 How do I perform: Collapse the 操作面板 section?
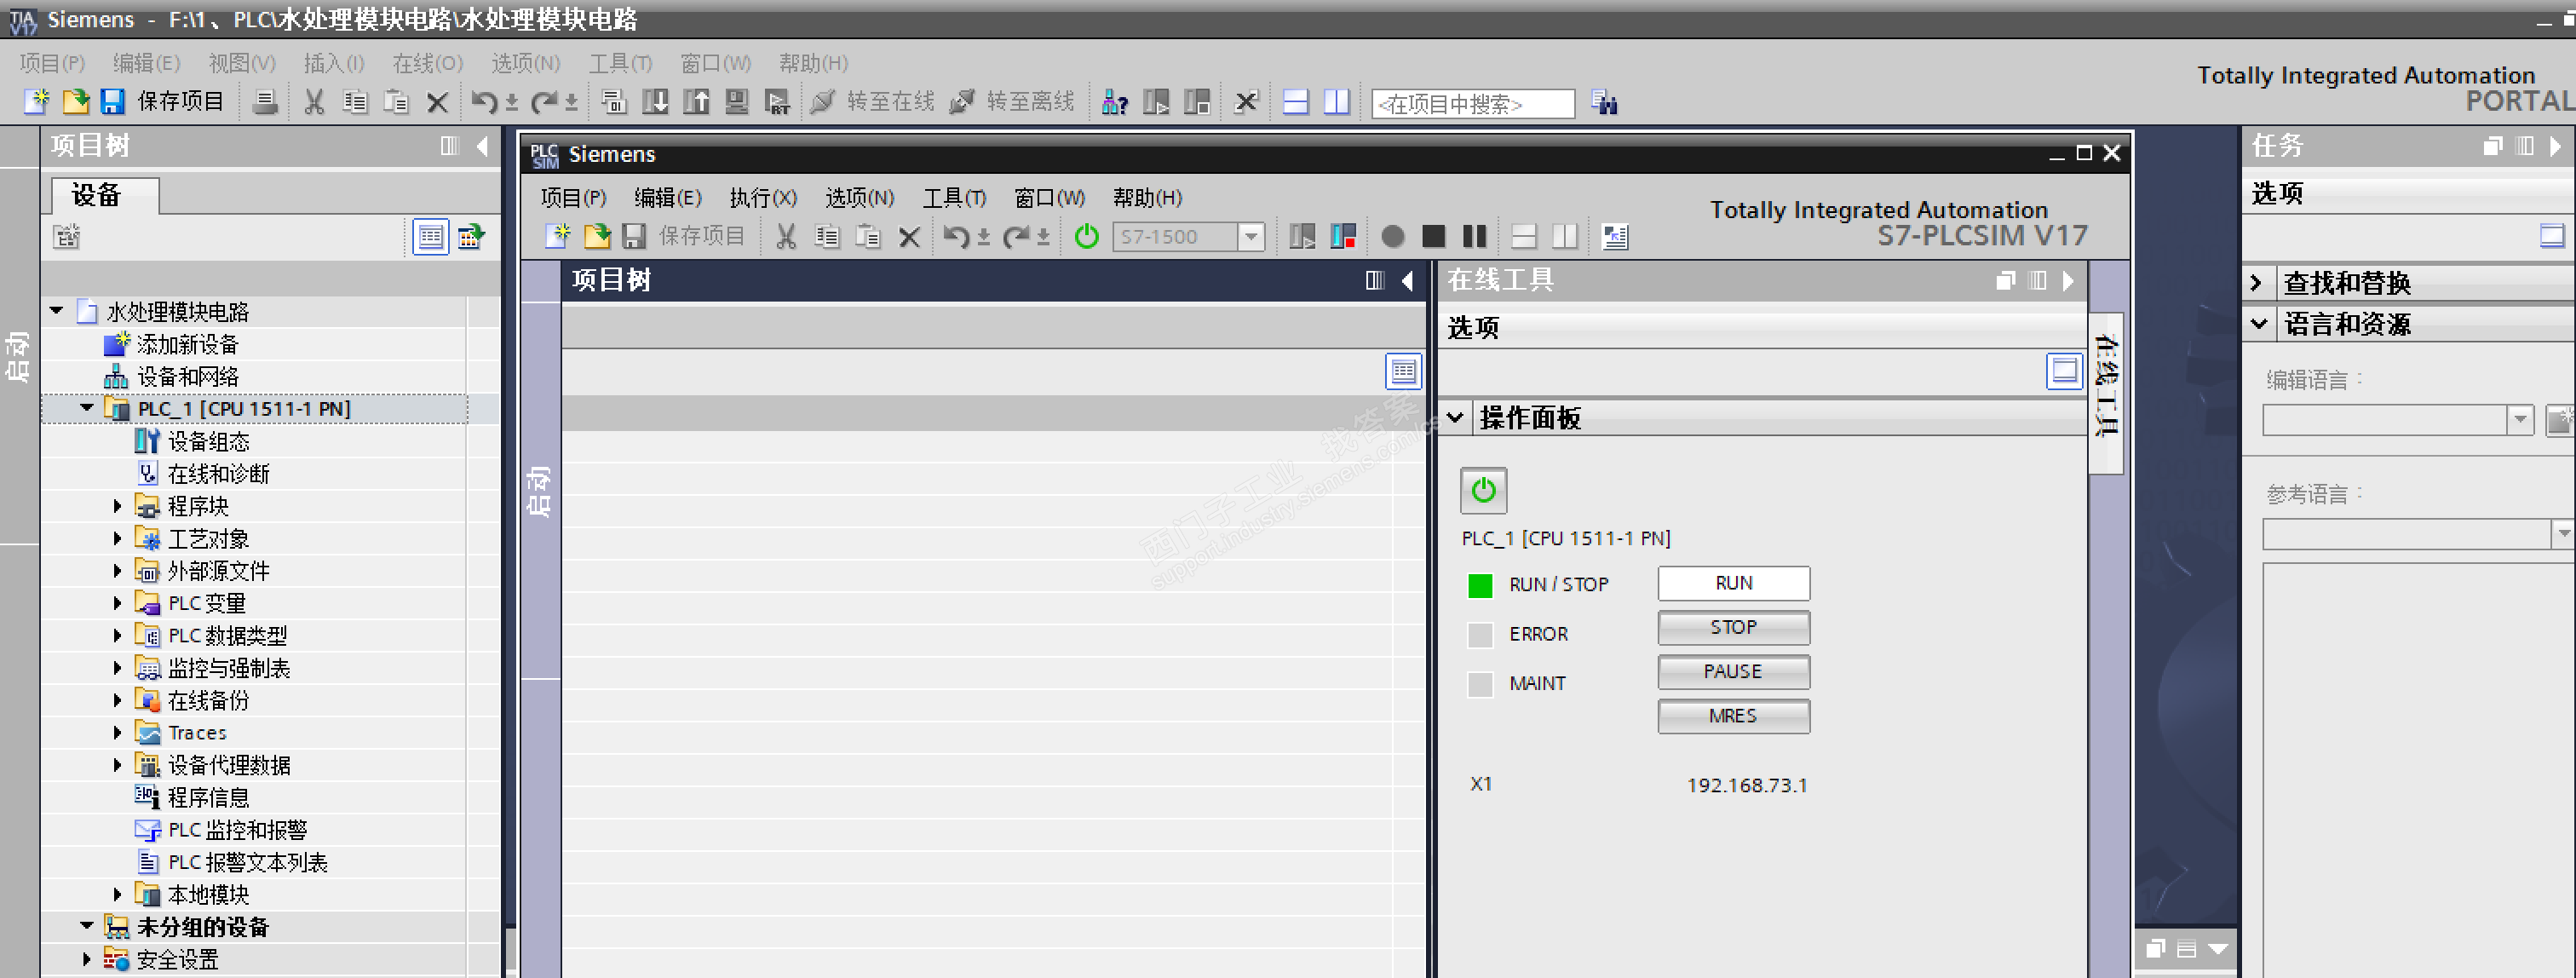click(1456, 418)
